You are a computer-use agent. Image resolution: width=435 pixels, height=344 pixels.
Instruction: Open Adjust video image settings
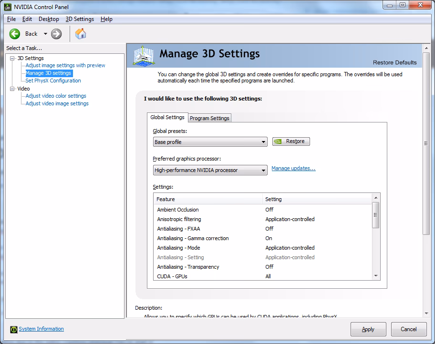57,104
